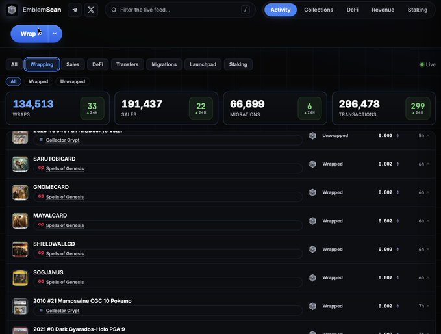Click Emblem cube icon in SOGJANUS row
441x334 pixels.
(312, 277)
